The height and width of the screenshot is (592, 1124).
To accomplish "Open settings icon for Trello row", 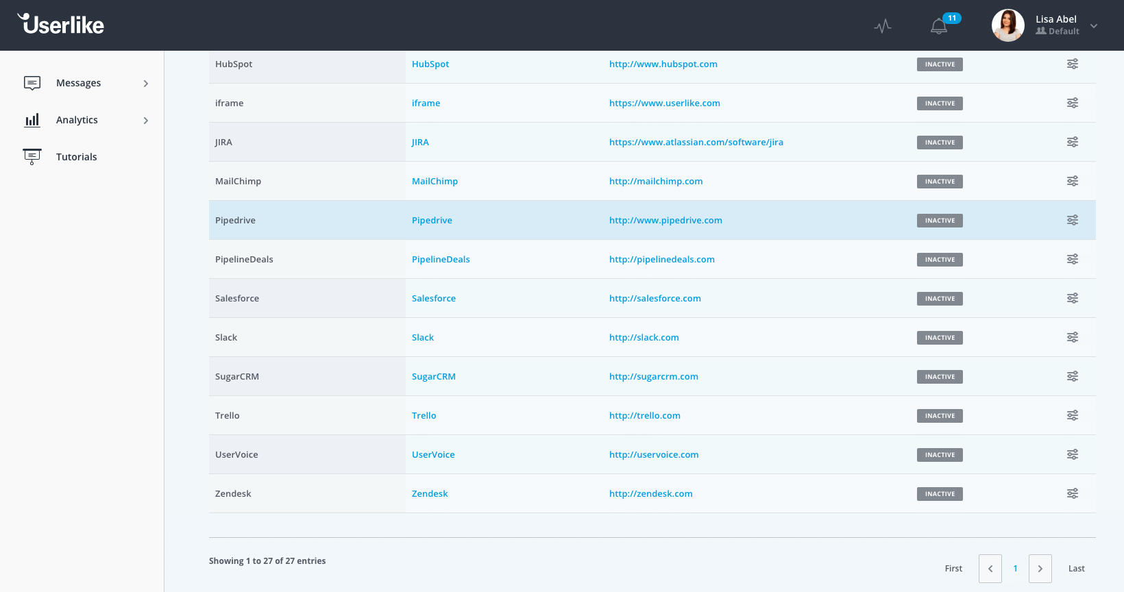I will coord(1073,415).
